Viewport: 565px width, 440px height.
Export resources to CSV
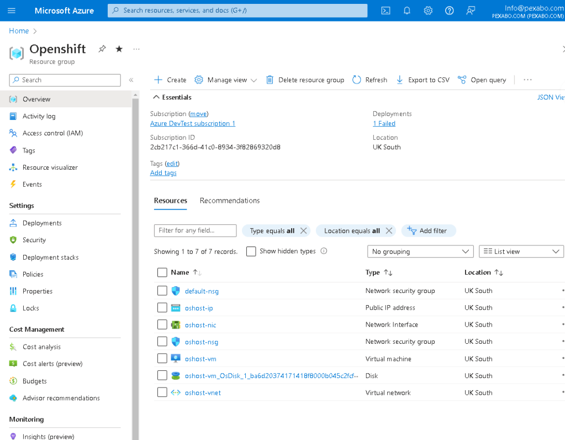(x=423, y=80)
